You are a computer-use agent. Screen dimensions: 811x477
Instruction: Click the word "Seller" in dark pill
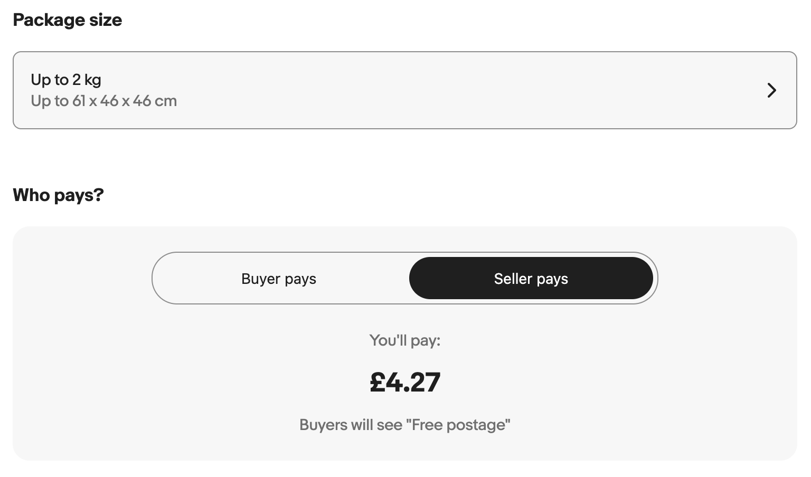coord(513,279)
